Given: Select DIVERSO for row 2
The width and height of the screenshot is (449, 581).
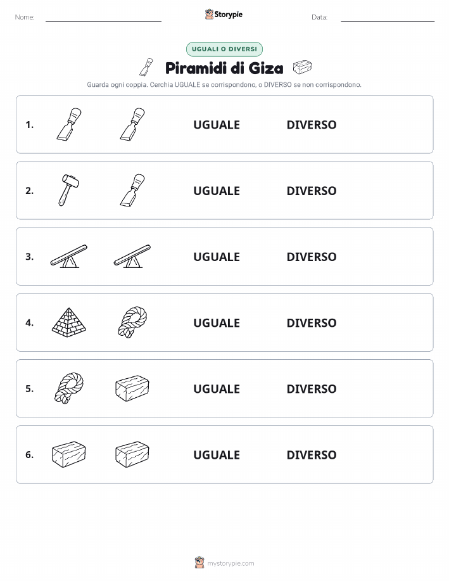Looking at the screenshot, I should tap(312, 191).
